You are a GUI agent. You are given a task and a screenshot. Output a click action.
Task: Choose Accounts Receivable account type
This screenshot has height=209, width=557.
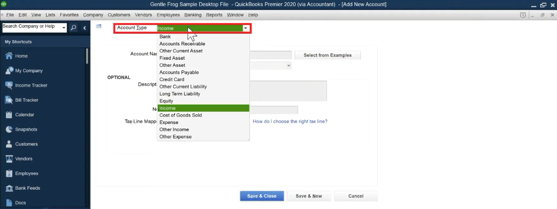203,44
